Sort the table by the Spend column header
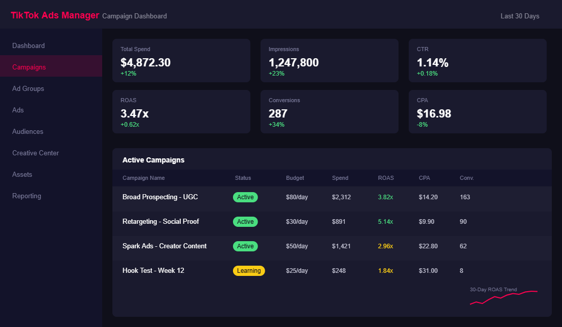The height and width of the screenshot is (327, 562). 340,178
